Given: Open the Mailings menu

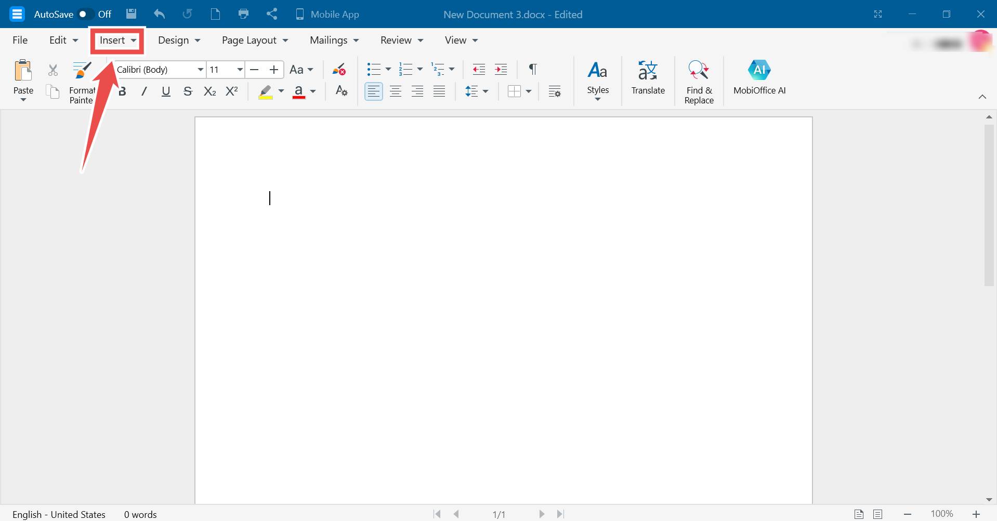Looking at the screenshot, I should pyautogui.click(x=334, y=40).
